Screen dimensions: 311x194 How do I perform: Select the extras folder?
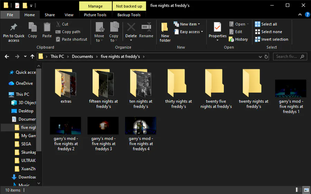click(66, 86)
